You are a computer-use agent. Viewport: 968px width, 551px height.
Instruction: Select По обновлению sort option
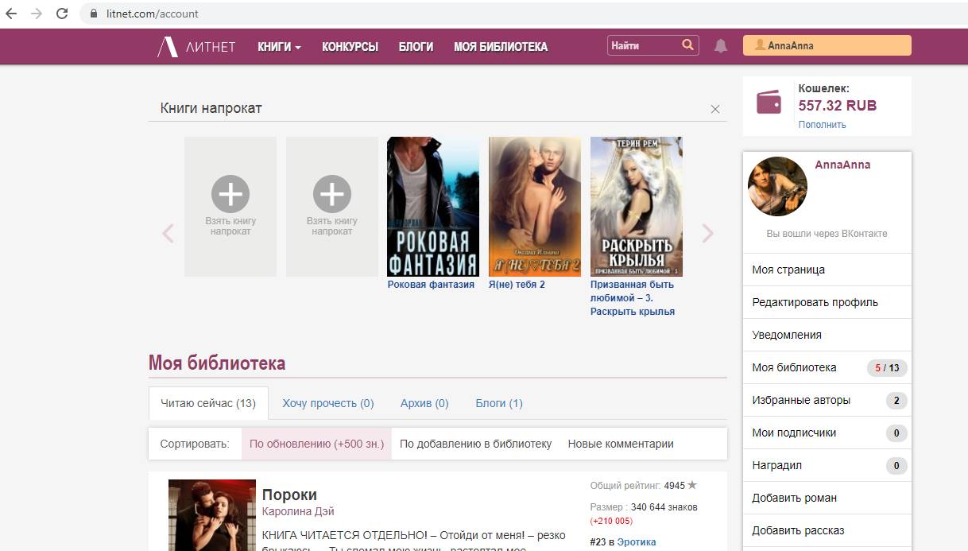click(x=316, y=444)
